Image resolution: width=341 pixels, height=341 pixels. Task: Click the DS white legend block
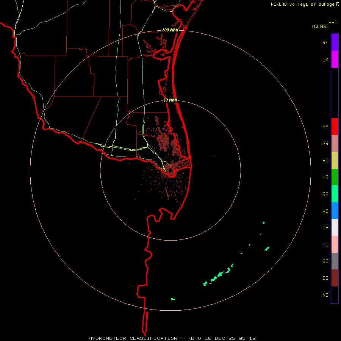pyautogui.click(x=335, y=227)
